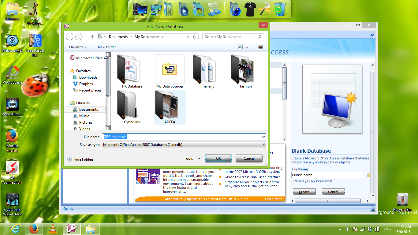Change the view with the view icon

tap(241, 47)
